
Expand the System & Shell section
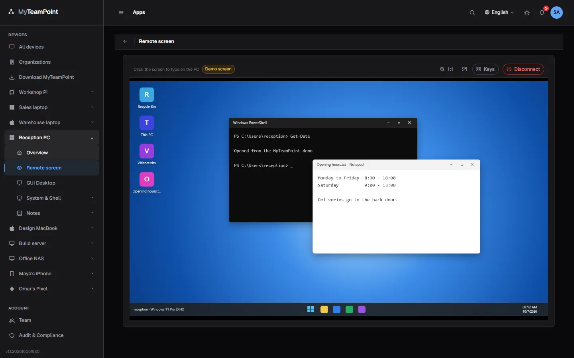coord(52,198)
